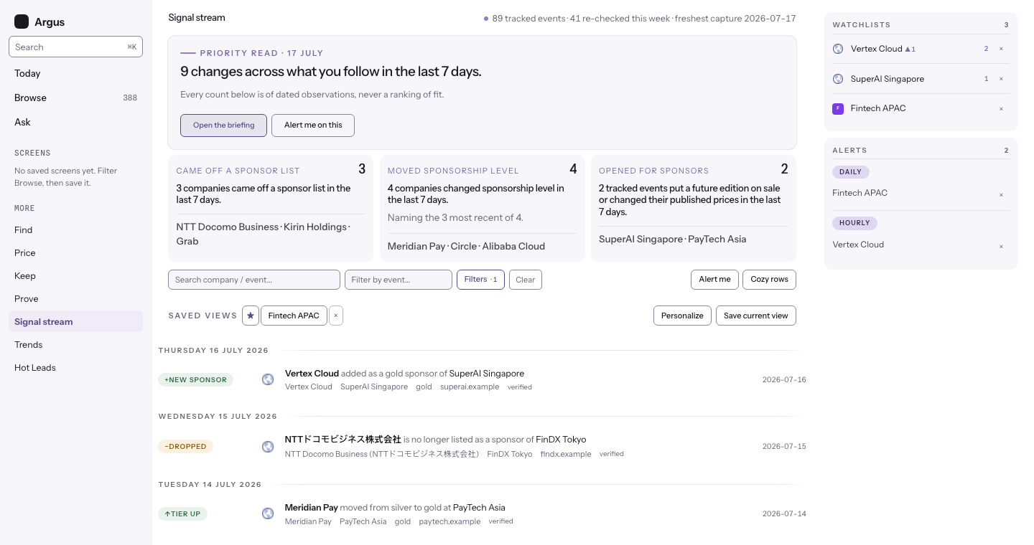This screenshot has height=545, width=1034.
Task: Apply the Fintech APAC saved view chip
Action: click(294, 316)
